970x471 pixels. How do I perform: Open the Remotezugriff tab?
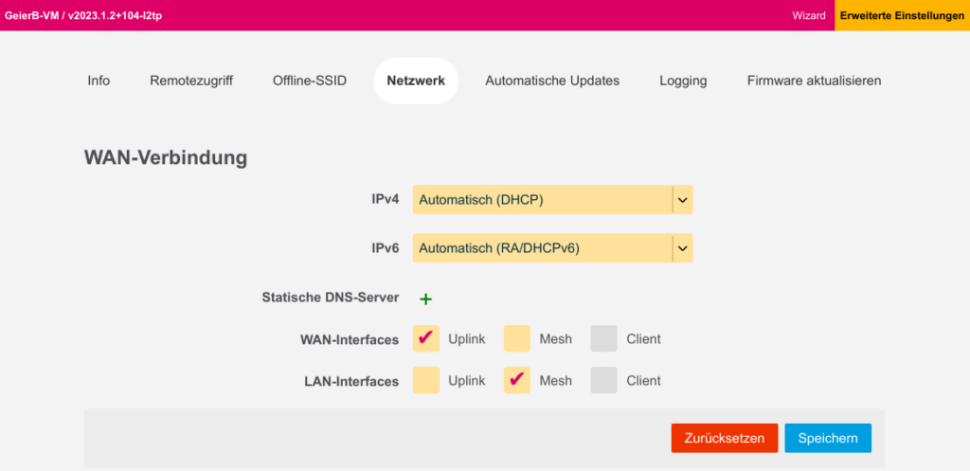[191, 81]
